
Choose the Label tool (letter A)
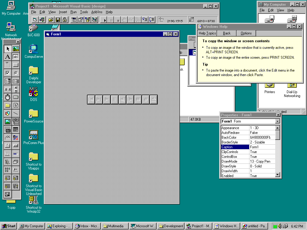pos(8,57)
